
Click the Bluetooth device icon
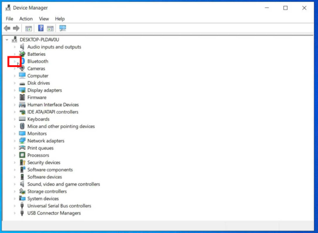pyautogui.click(x=22, y=61)
